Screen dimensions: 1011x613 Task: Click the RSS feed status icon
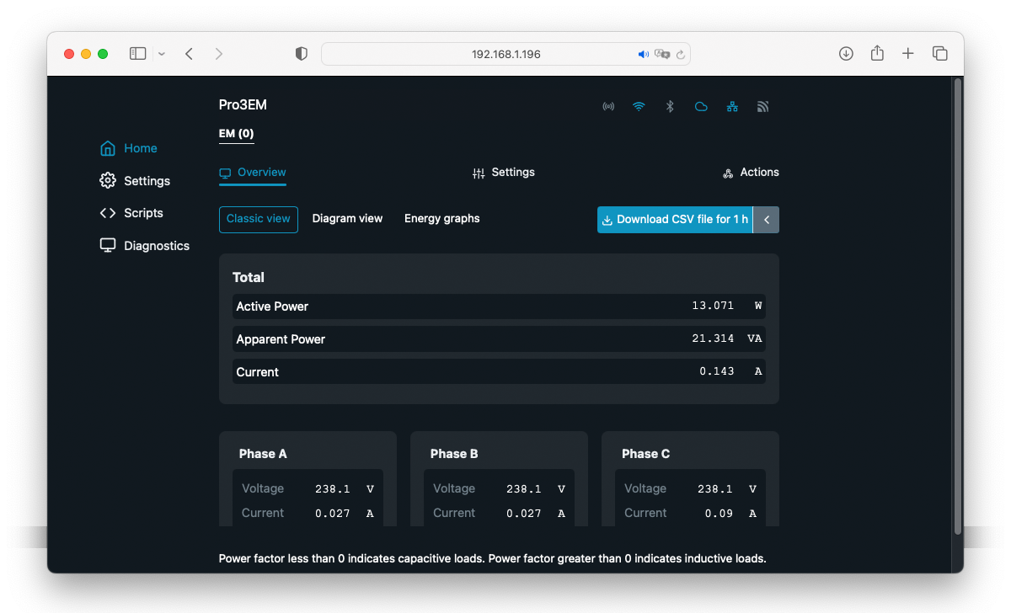[x=763, y=107]
